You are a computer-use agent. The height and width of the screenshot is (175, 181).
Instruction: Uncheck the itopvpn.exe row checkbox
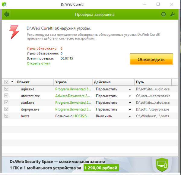(x=6, y=109)
